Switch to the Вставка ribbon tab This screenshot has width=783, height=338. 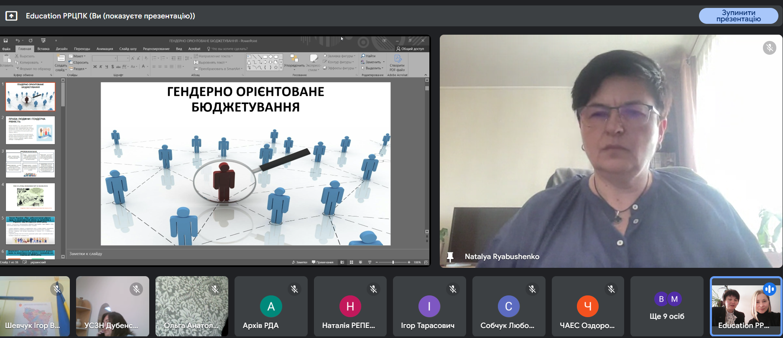(43, 49)
